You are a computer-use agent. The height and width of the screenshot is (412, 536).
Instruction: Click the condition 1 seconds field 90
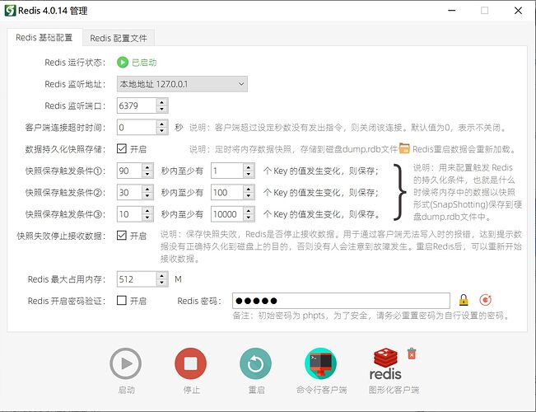[129, 171]
